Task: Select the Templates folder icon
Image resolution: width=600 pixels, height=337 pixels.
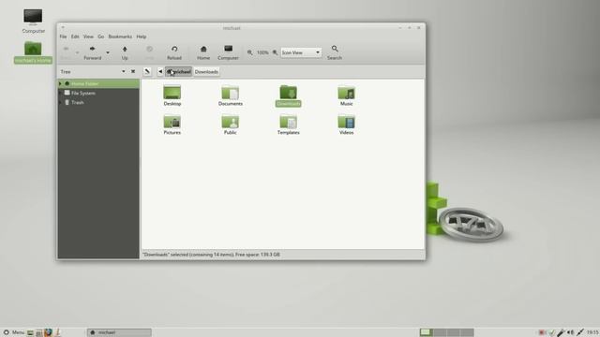Action: pos(288,125)
